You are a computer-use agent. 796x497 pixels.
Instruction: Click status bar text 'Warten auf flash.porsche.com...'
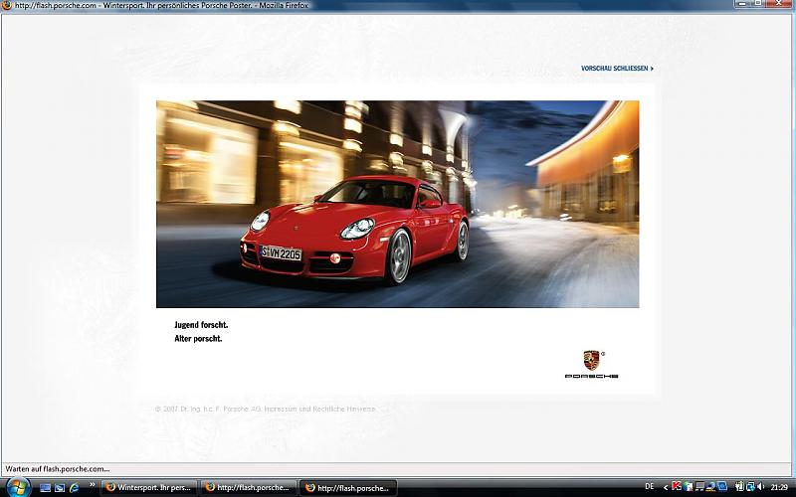click(58, 469)
